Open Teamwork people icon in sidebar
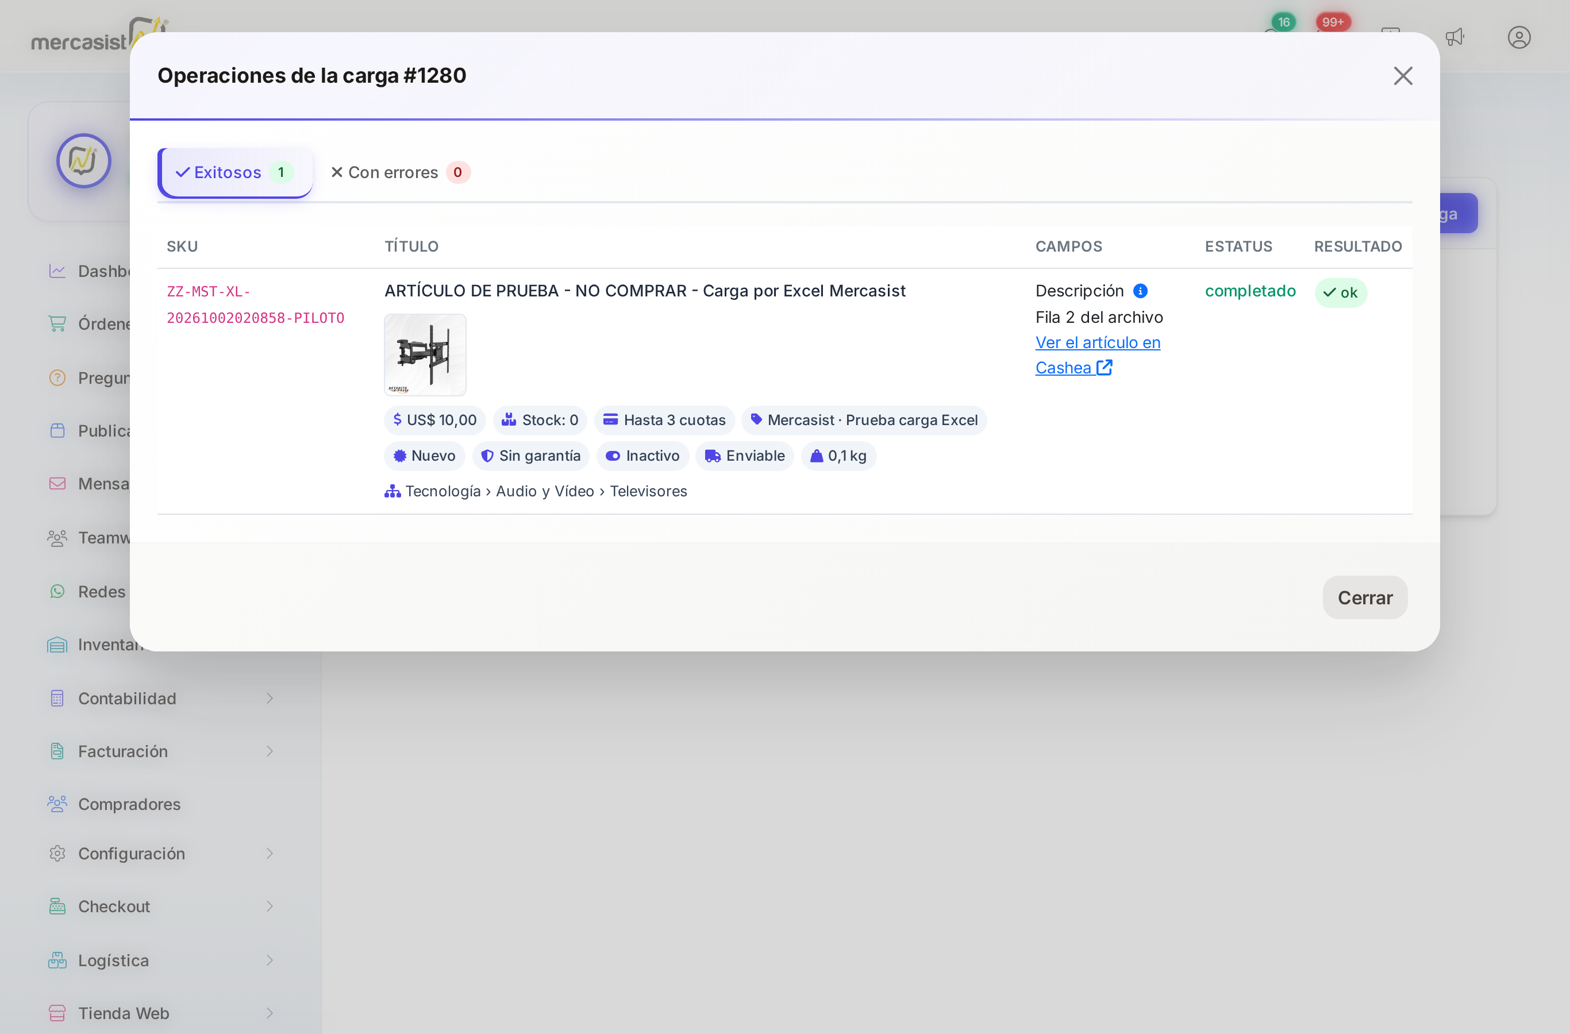This screenshot has height=1034, width=1570. pyautogui.click(x=57, y=538)
